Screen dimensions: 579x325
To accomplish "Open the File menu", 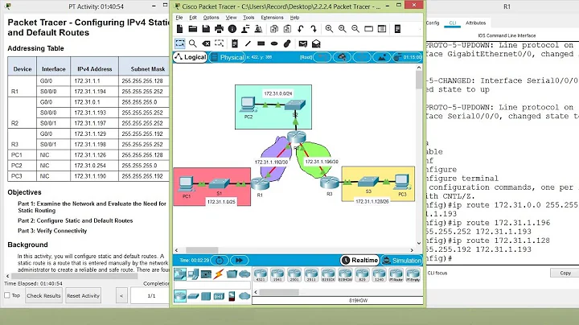I will 179,18.
